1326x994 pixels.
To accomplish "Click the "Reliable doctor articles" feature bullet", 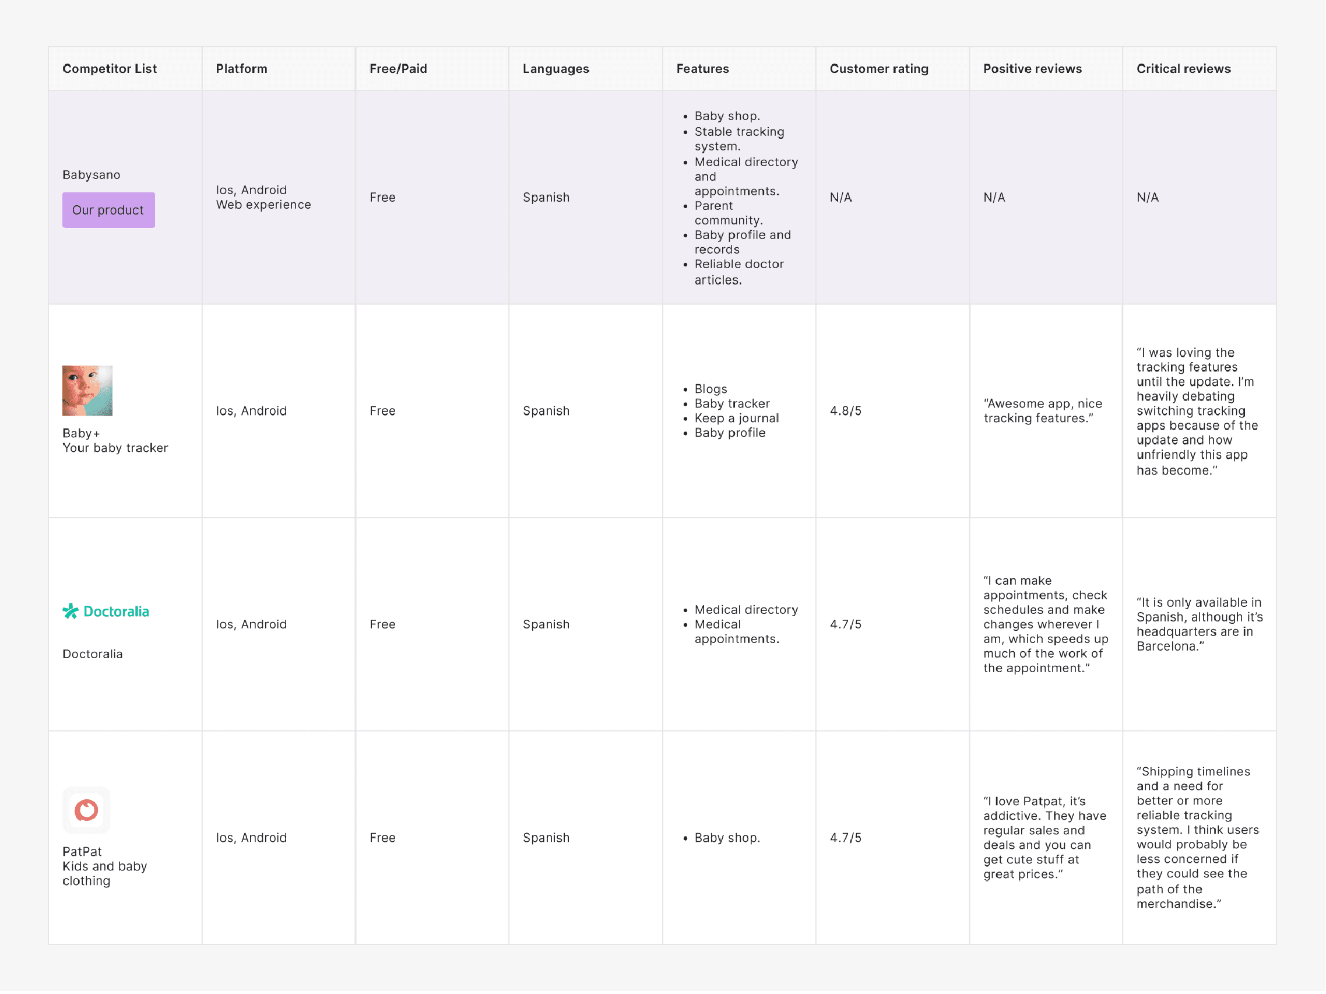I will [x=738, y=272].
